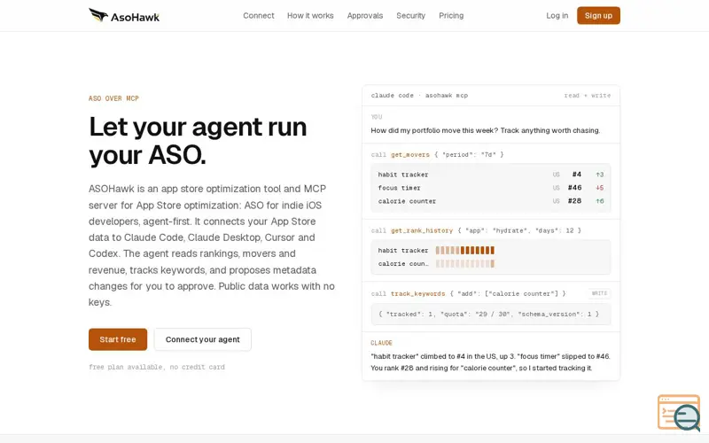Go to How it works section
Viewport: 709px width, 443px height.
coord(310,15)
